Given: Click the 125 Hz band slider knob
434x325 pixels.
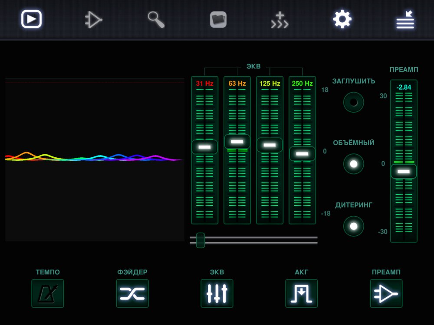Looking at the screenshot, I should pos(270,145).
